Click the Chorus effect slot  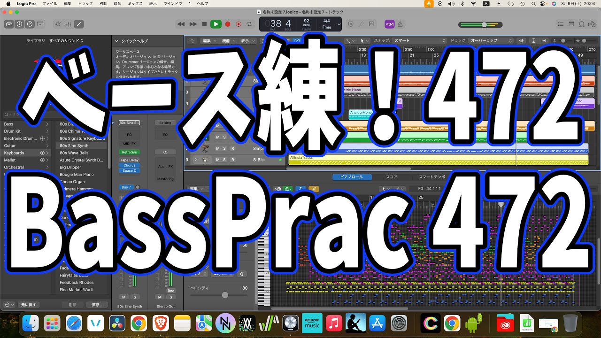coord(129,165)
